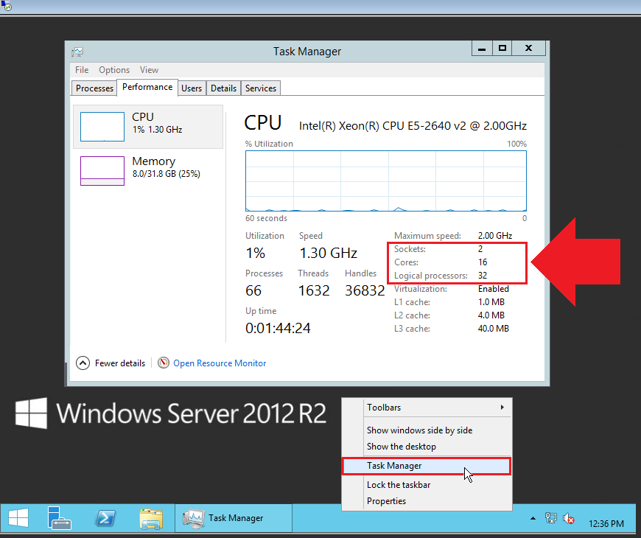Click the 1.30 GHz speed value
The width and height of the screenshot is (641, 538).
click(x=329, y=253)
